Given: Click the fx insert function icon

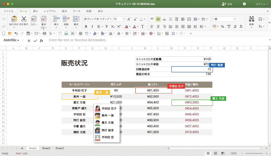Looking at the screenshot, I should [x=41, y=41].
